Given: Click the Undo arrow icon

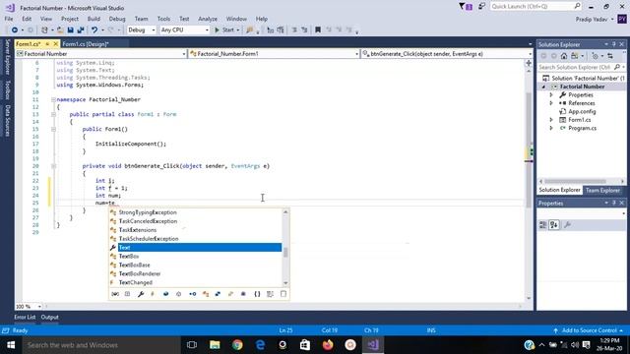Looking at the screenshot, I should (x=94, y=30).
